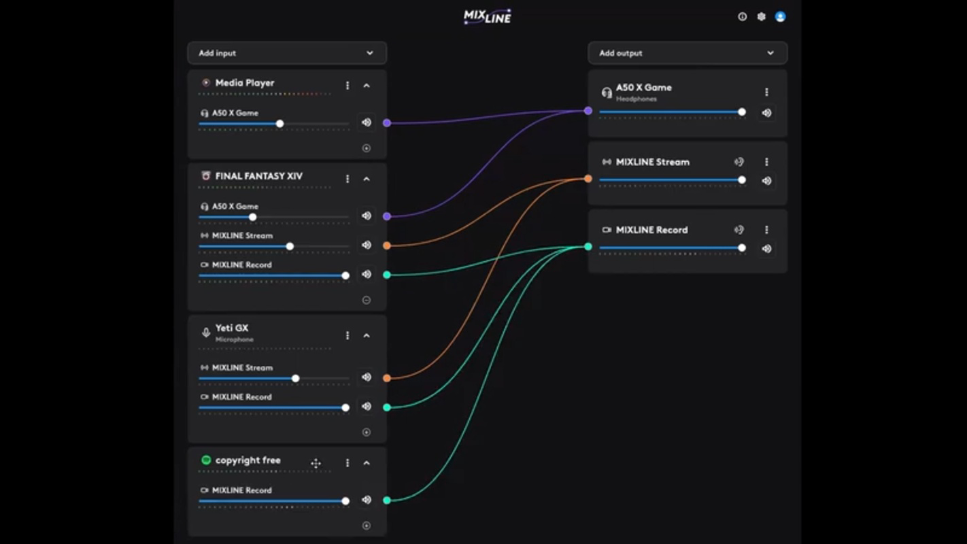Mute the MIXLINE Record output

(x=766, y=249)
